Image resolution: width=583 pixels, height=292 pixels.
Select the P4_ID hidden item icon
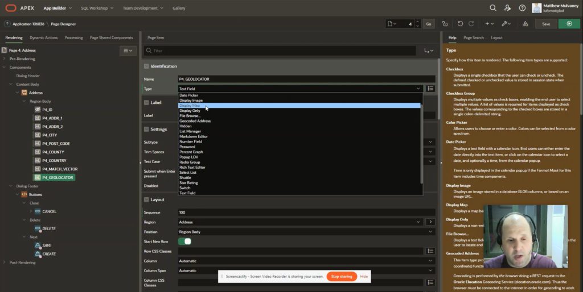click(x=38, y=110)
